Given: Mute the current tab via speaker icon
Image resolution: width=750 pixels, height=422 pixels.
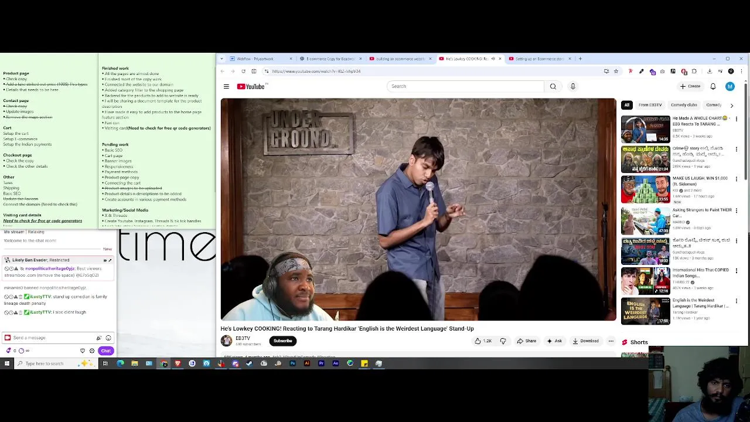Looking at the screenshot, I should point(493,59).
